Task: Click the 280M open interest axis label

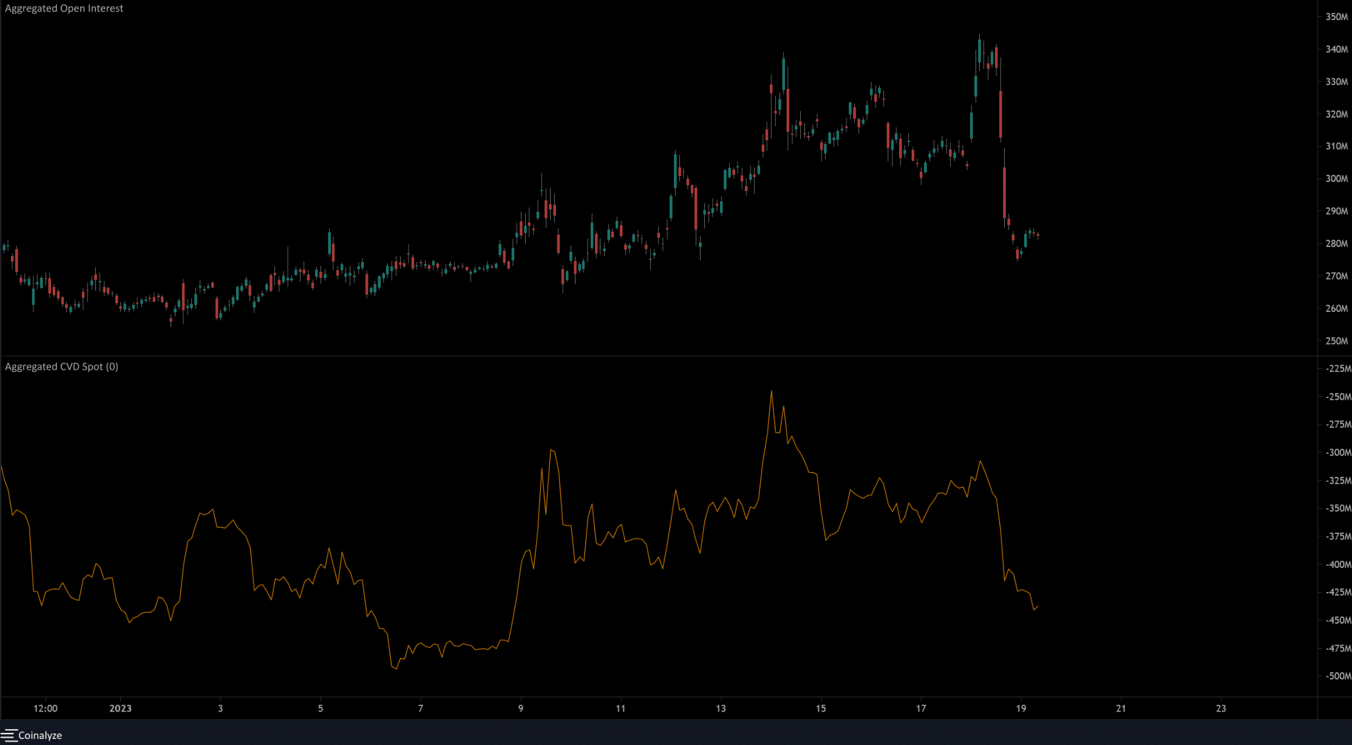Action: tap(1336, 244)
